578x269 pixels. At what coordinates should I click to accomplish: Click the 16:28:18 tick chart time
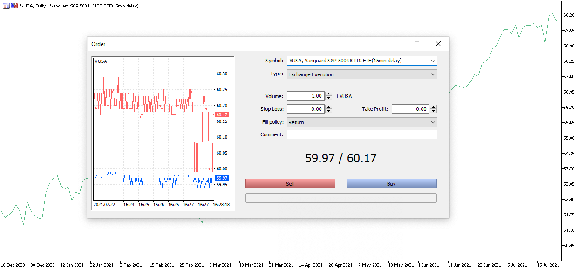pos(221,204)
